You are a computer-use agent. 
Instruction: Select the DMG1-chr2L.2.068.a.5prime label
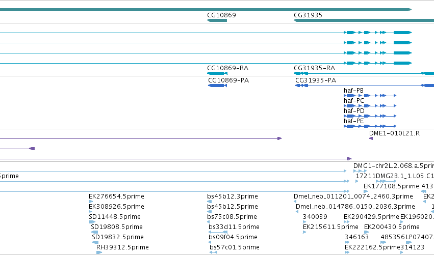394,166
